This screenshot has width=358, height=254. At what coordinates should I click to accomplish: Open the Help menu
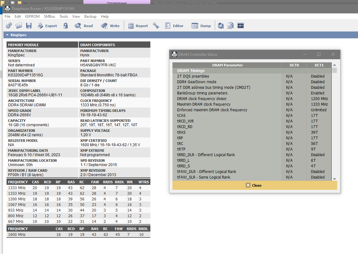click(x=105, y=17)
